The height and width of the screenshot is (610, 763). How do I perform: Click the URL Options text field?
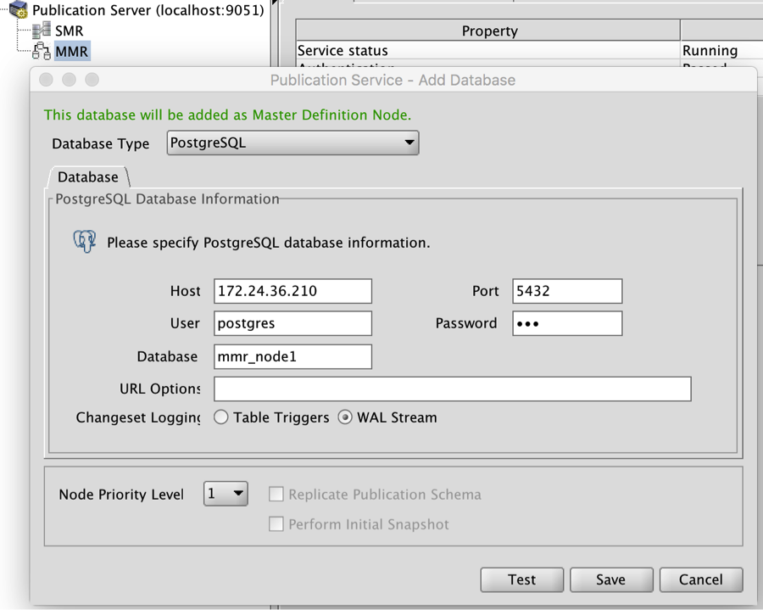452,389
